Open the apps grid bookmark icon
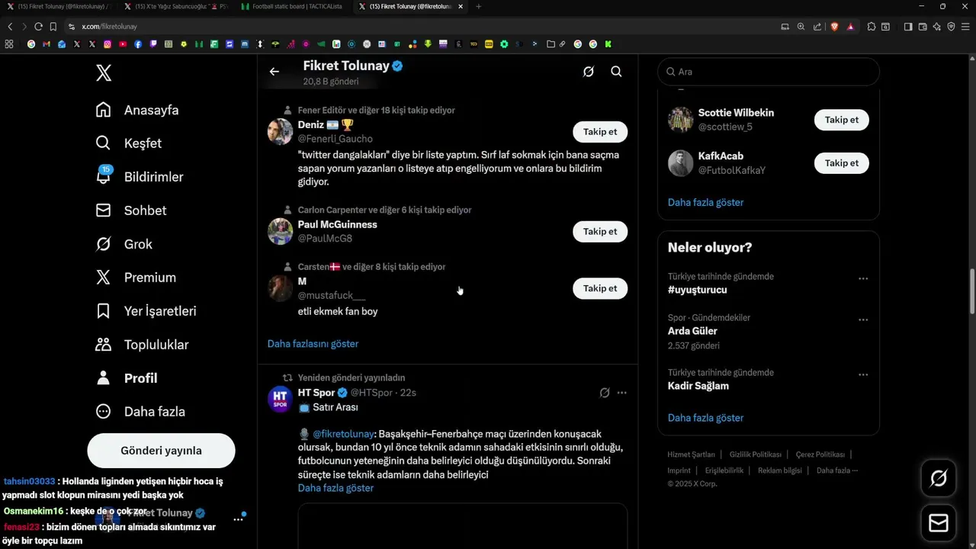Image resolution: width=976 pixels, height=549 pixels. click(9, 44)
